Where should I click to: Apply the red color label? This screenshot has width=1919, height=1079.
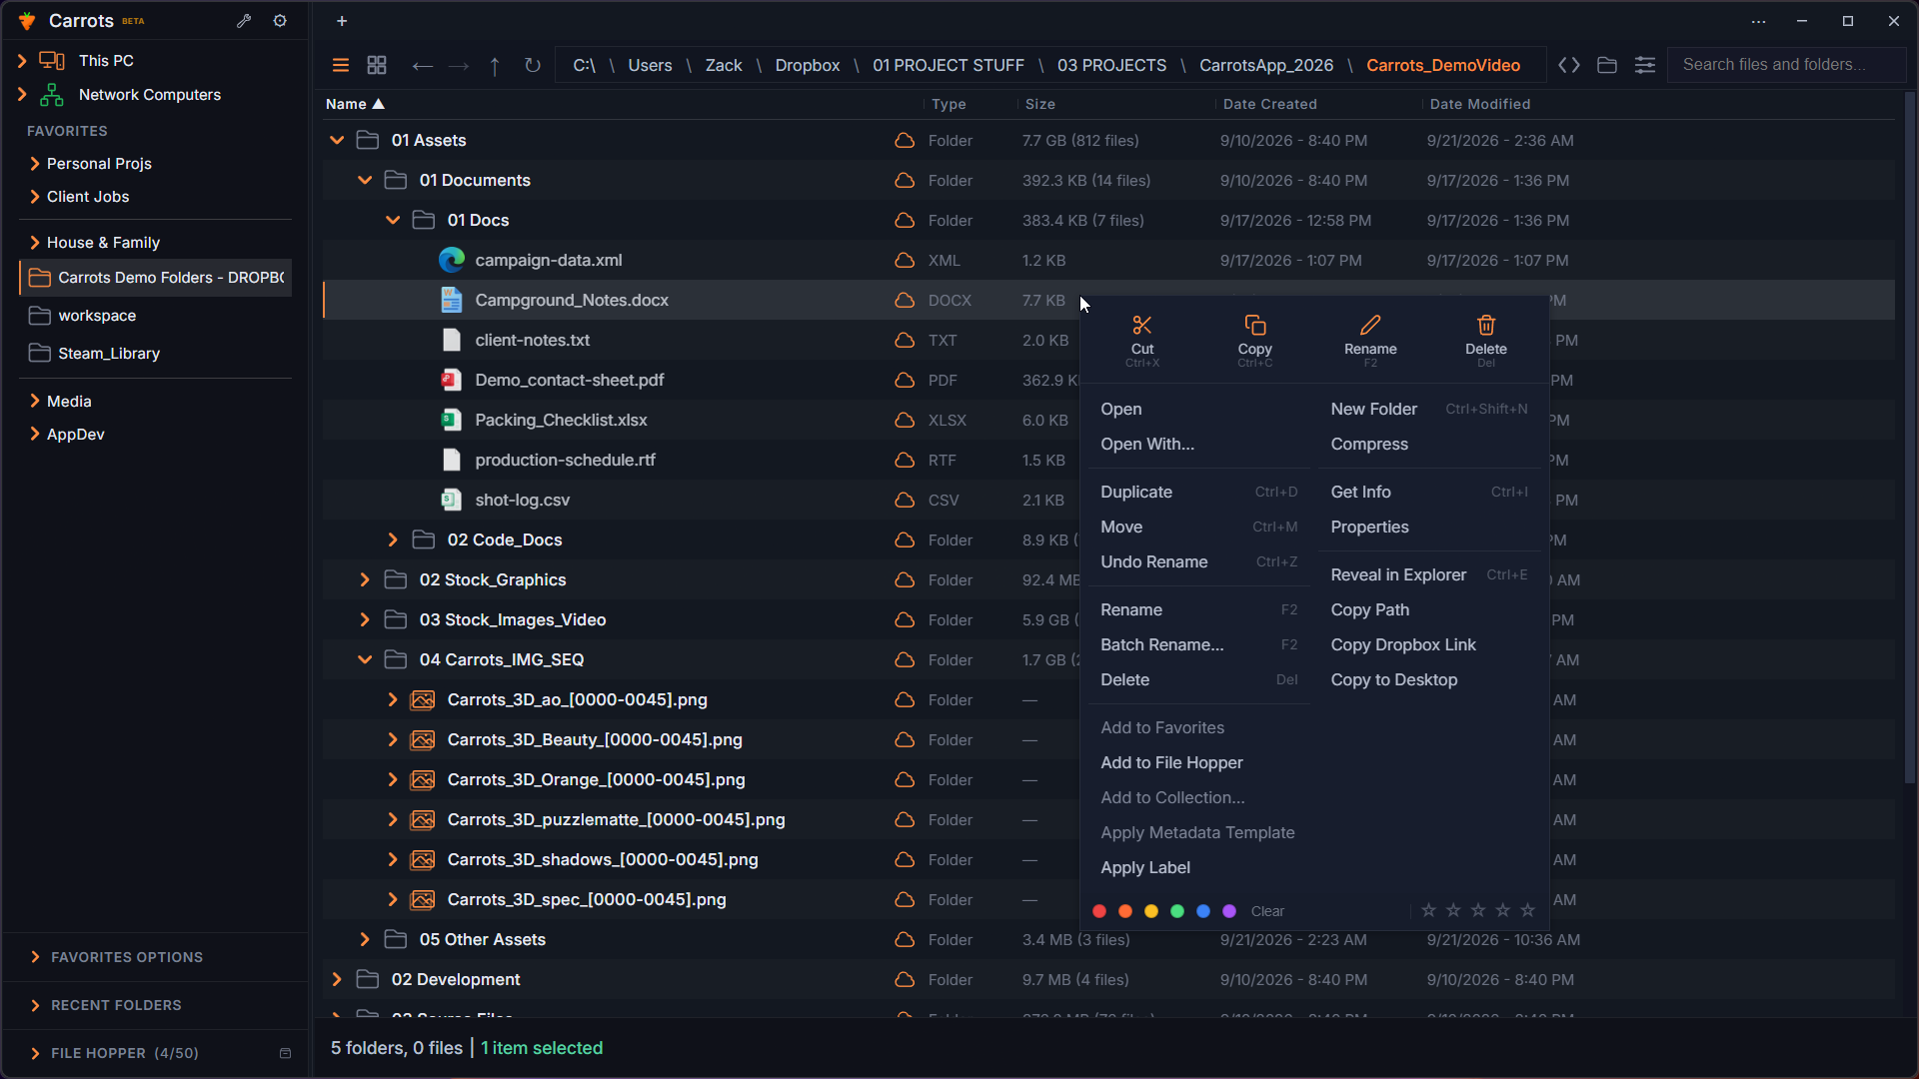click(x=1099, y=911)
